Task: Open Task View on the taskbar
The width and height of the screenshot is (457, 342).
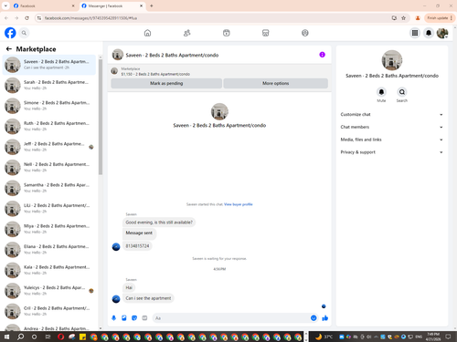Action: click(x=48, y=337)
